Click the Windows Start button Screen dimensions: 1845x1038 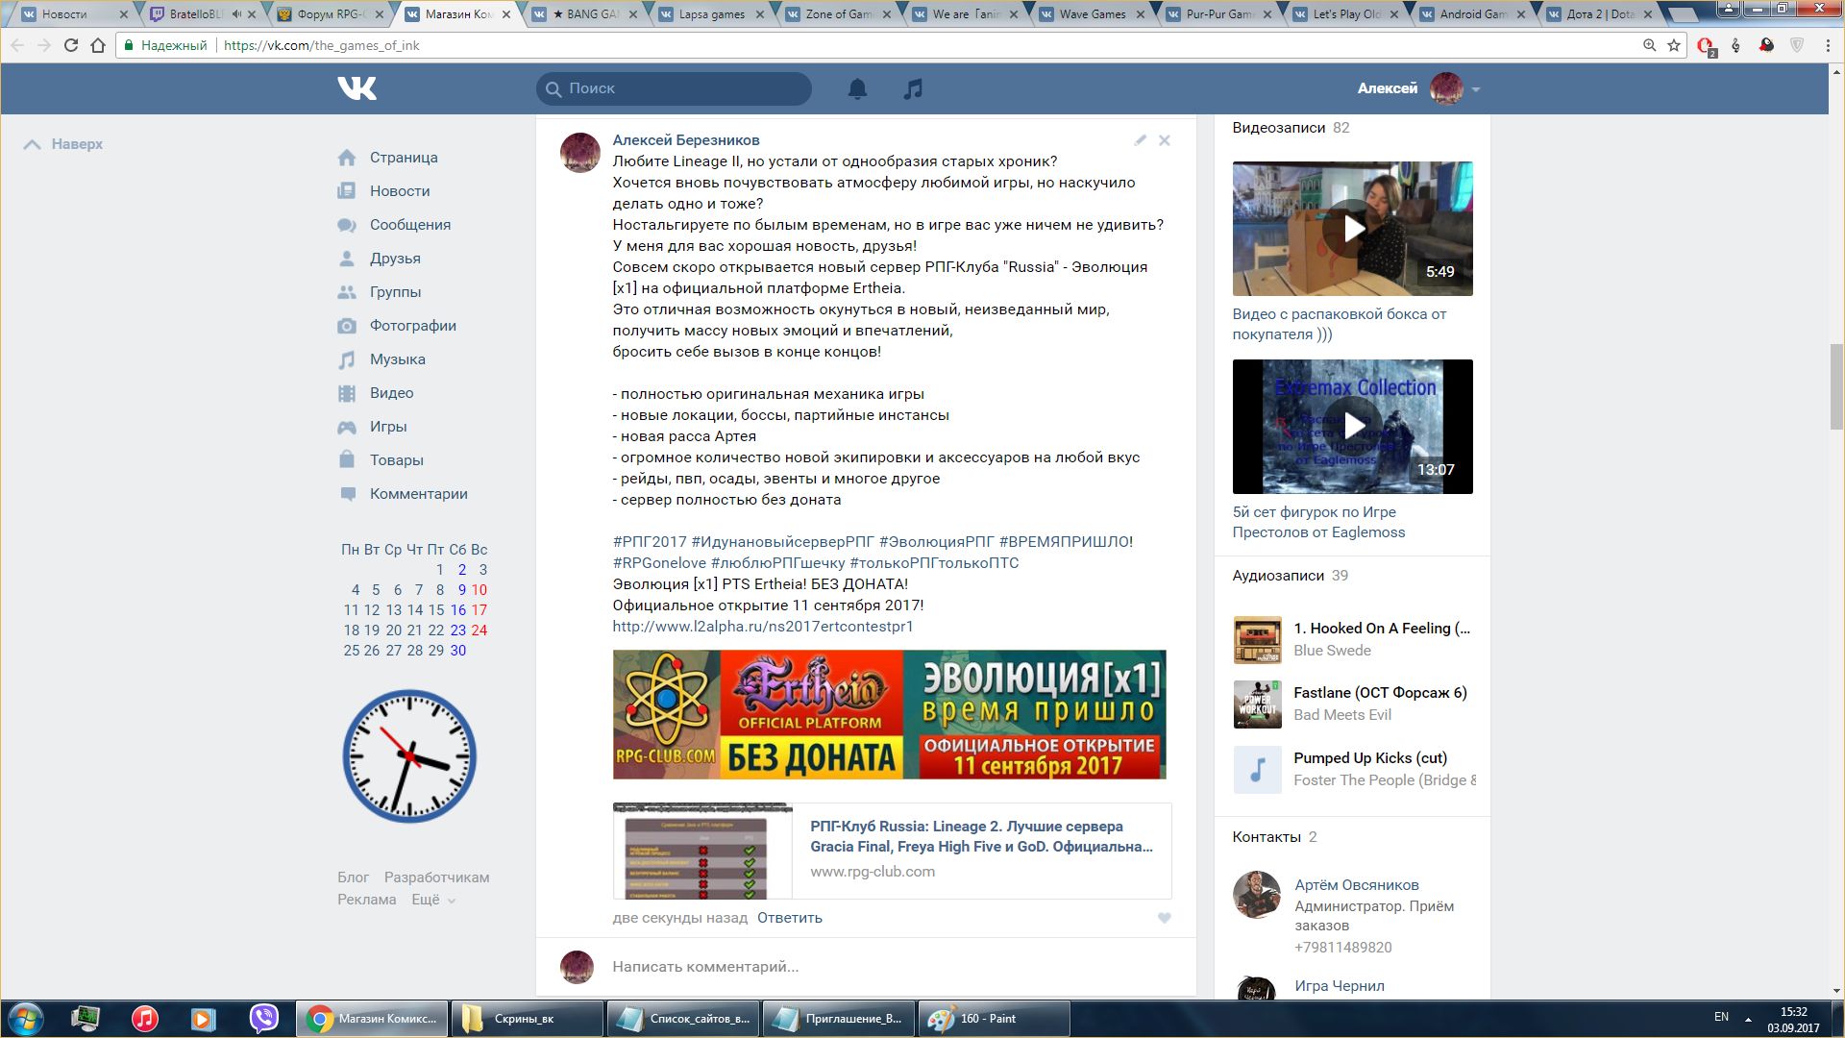tap(26, 1019)
